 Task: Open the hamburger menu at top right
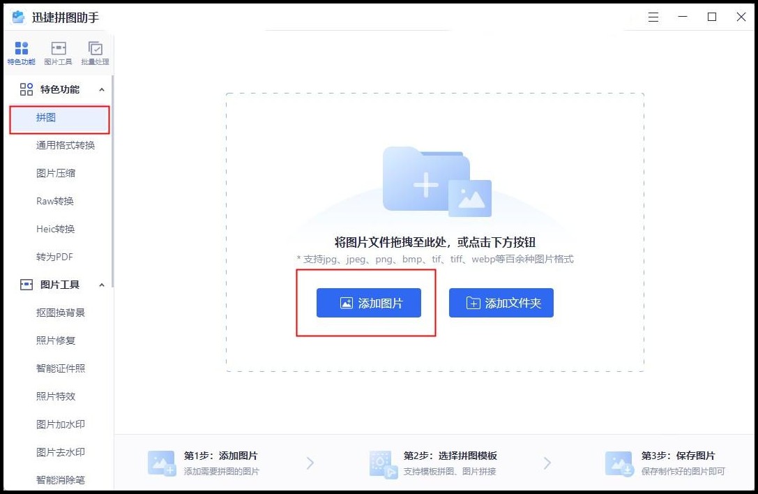tap(653, 17)
